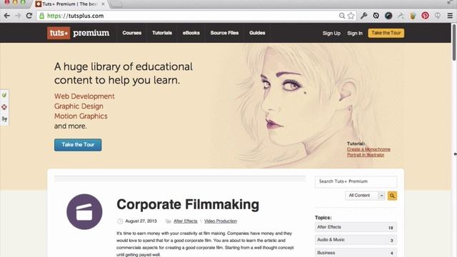Open the Chrome hamburger menu
The height and width of the screenshot is (257, 457).
450,16
